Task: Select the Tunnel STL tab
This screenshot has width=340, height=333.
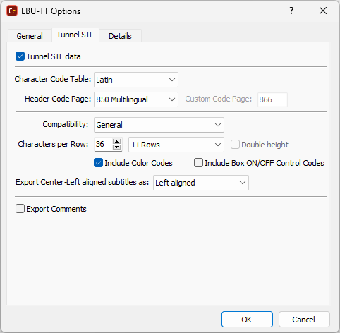Action: [x=75, y=35]
